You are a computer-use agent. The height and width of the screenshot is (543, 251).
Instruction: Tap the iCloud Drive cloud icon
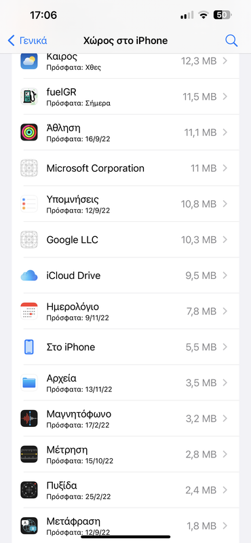(x=29, y=276)
